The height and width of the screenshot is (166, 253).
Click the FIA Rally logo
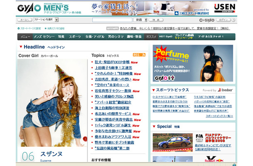point(199,138)
